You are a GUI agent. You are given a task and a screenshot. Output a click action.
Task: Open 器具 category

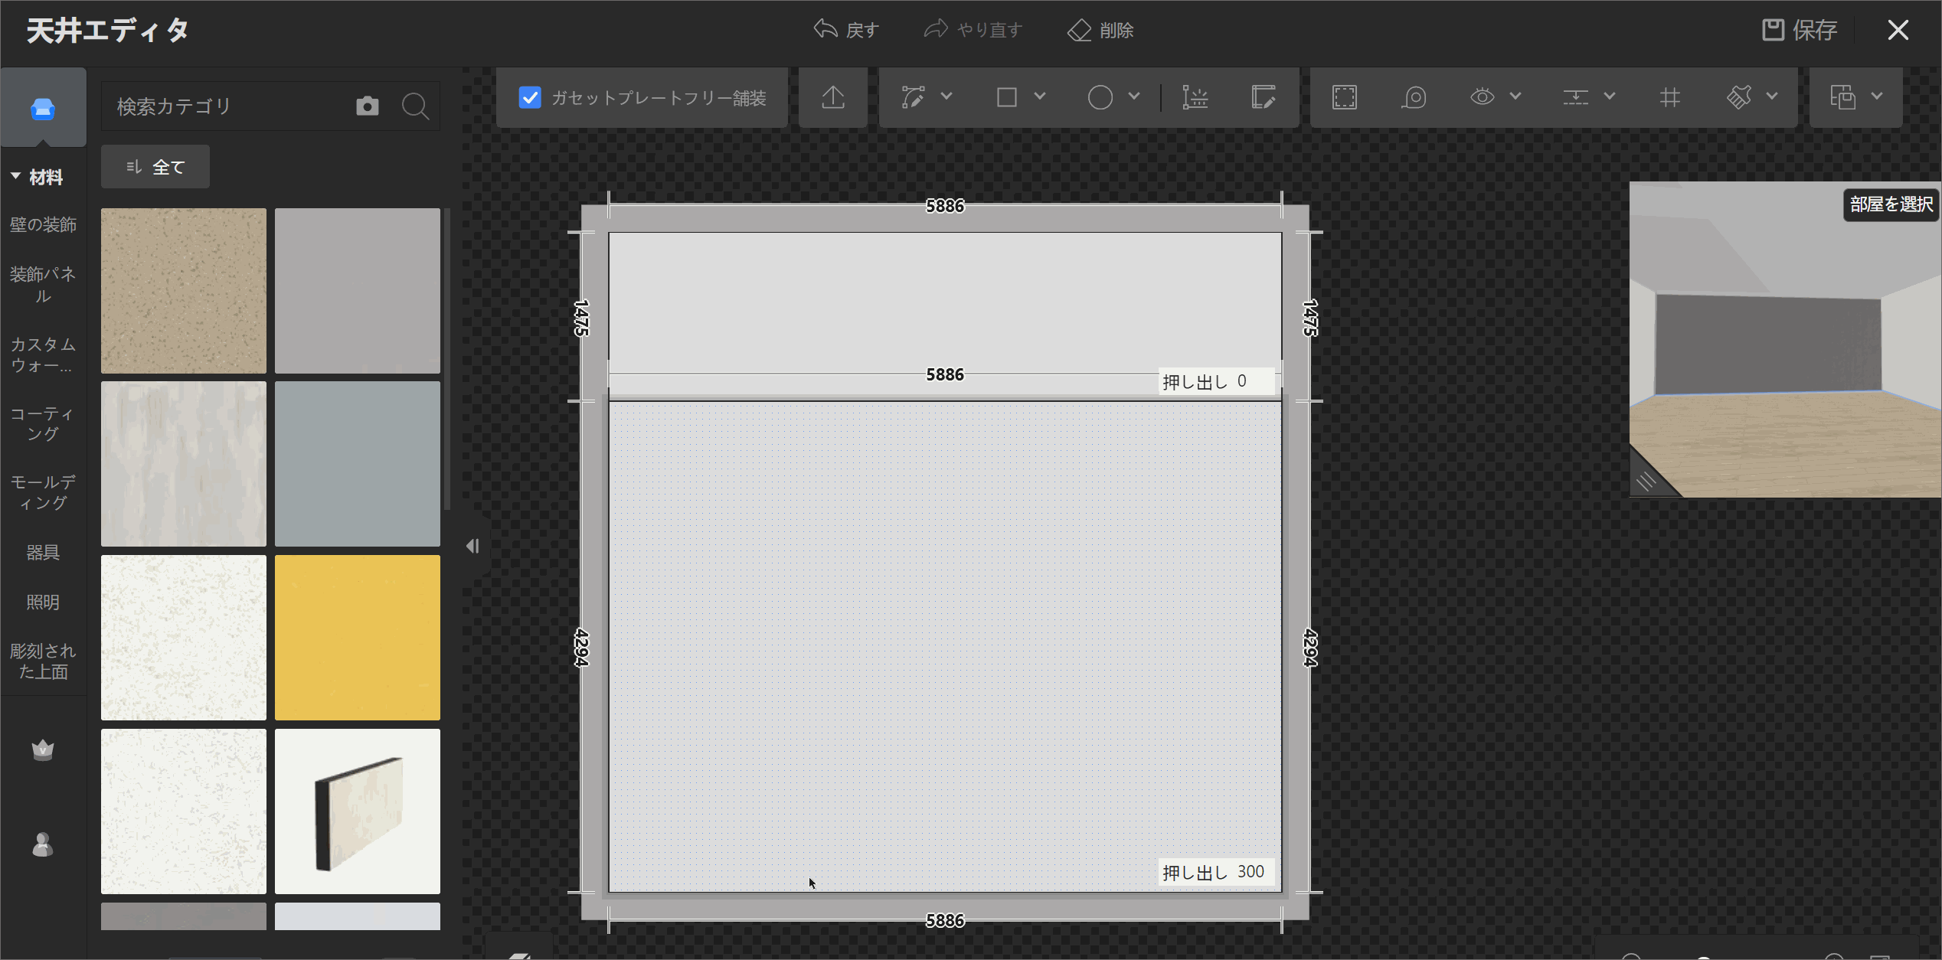[43, 552]
